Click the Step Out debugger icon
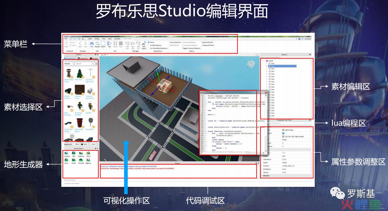 coord(138,43)
